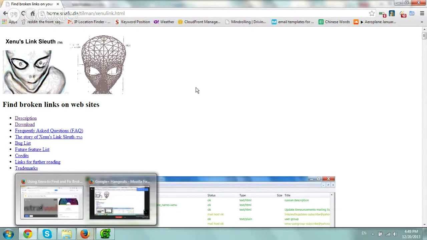Open 'The story of Xenu's Link Sleuth' link

click(x=49, y=137)
